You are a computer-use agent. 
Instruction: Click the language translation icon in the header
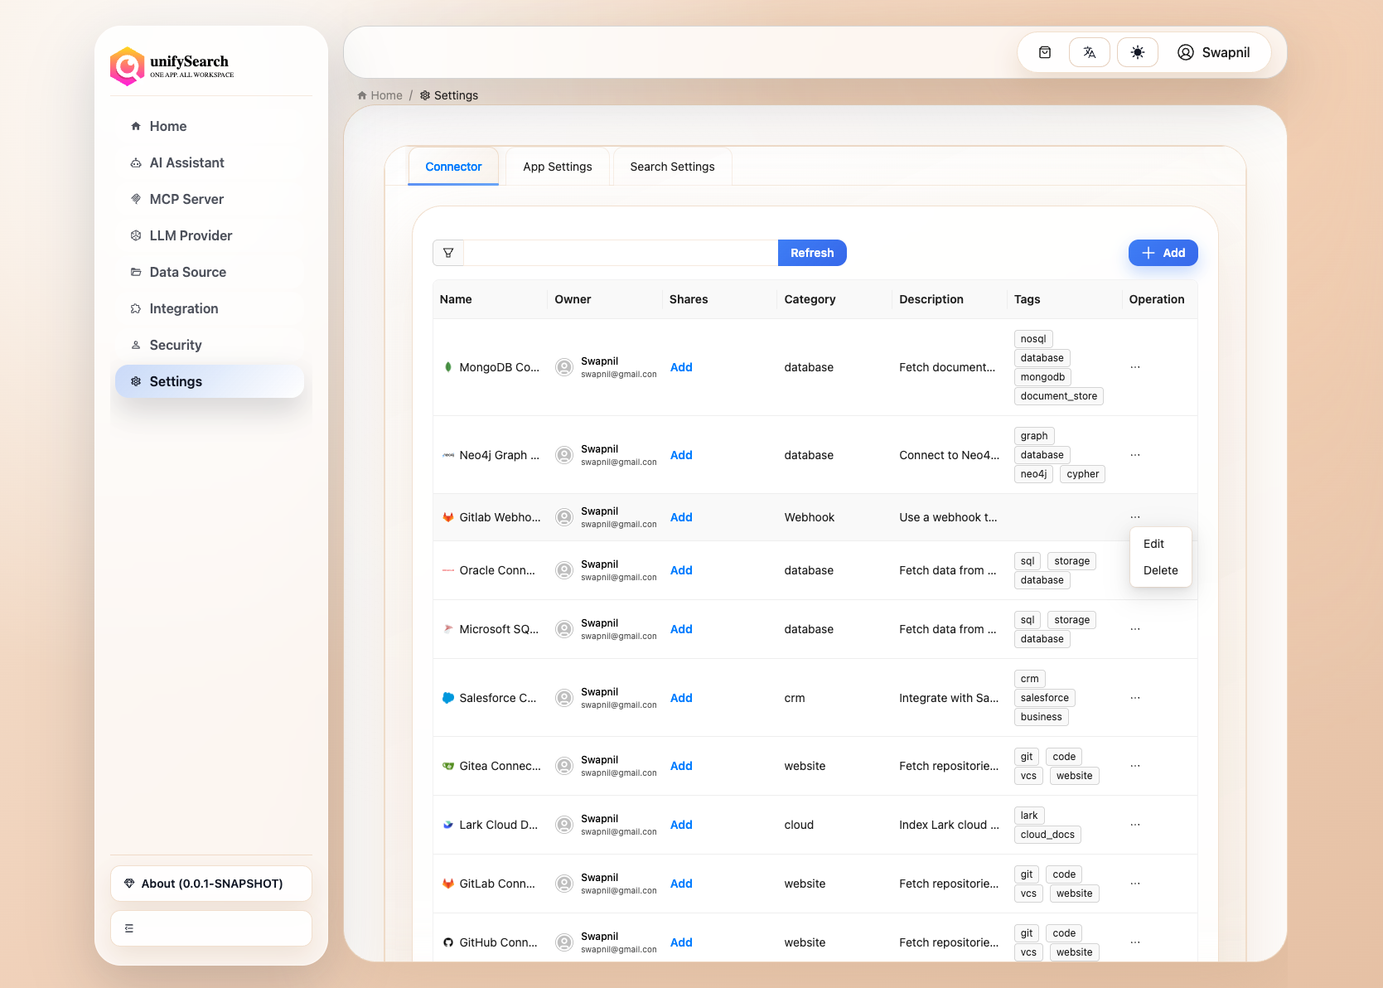tap(1089, 51)
